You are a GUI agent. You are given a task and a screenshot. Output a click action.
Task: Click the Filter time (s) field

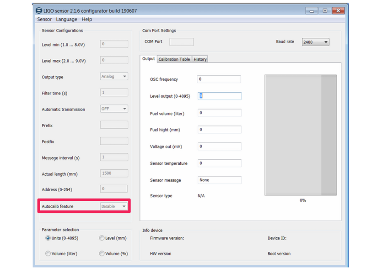pos(114,93)
